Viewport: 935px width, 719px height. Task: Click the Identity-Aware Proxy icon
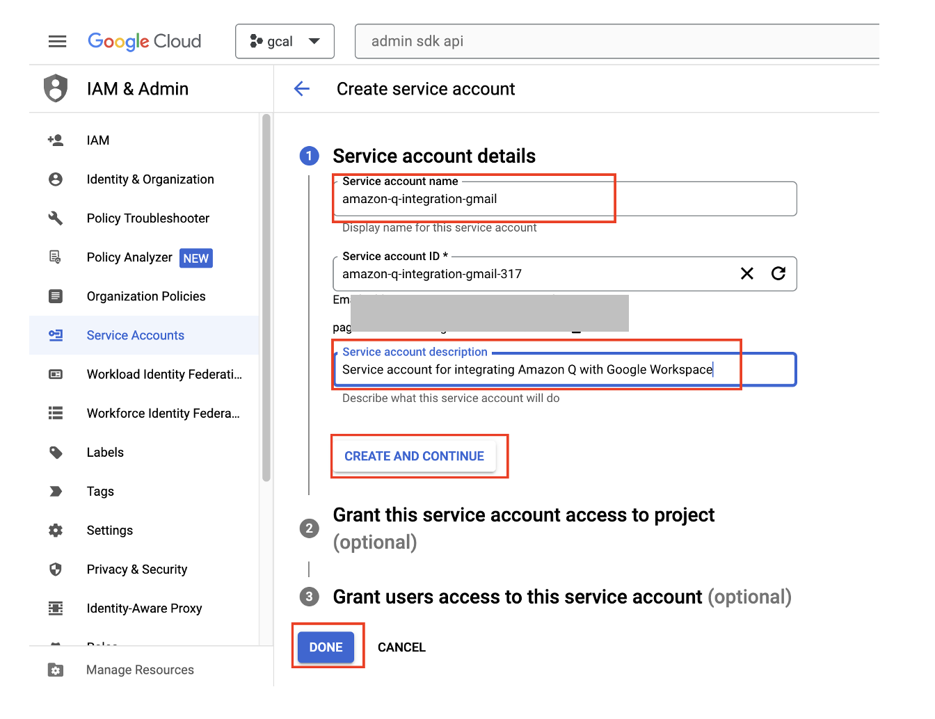click(x=56, y=608)
